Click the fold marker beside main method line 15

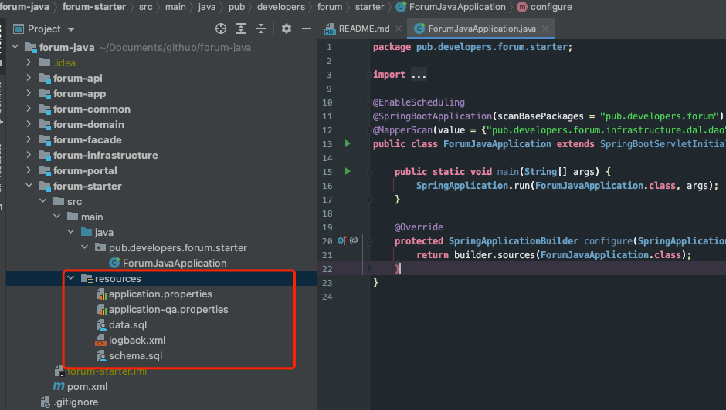pyautogui.click(x=369, y=172)
